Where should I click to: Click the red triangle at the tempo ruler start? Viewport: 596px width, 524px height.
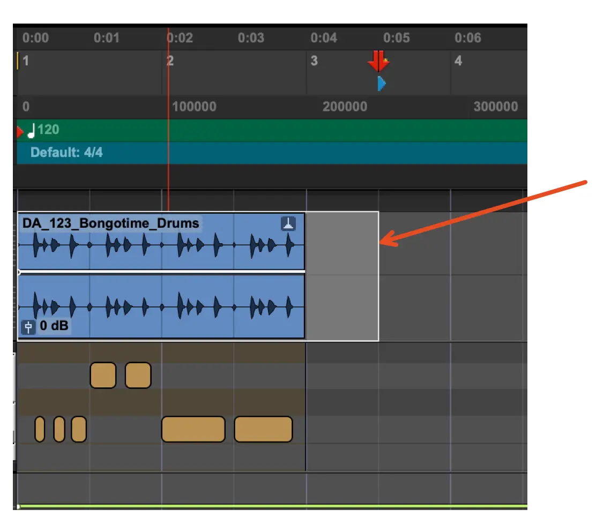pyautogui.click(x=20, y=131)
